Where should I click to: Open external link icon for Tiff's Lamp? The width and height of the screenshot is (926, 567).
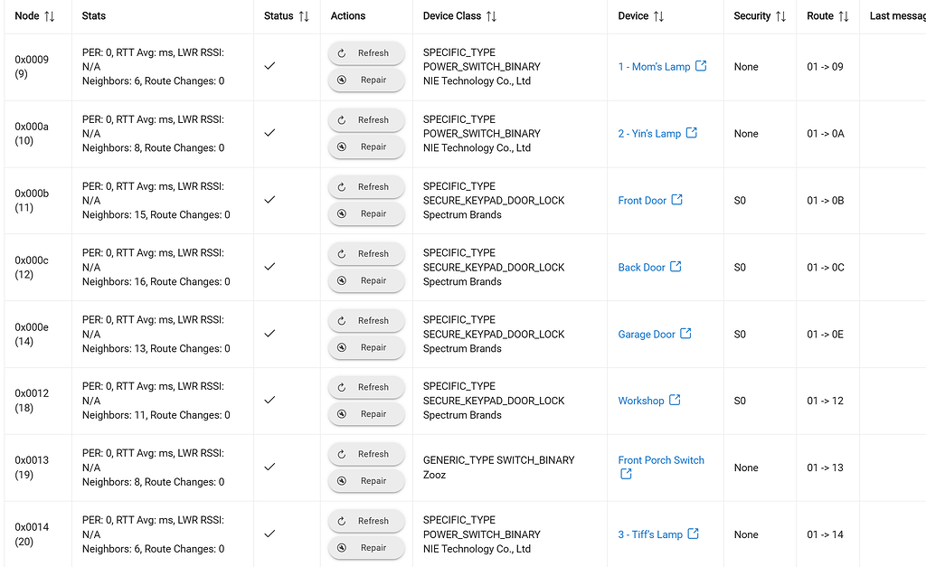[693, 533]
